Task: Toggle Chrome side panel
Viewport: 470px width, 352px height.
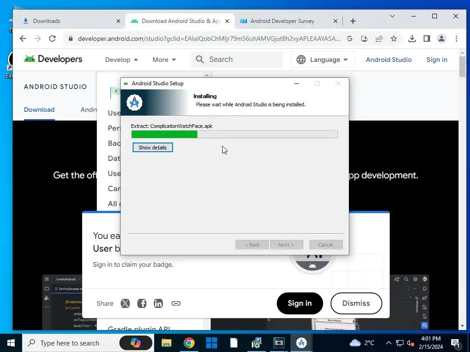Action: click(x=427, y=38)
